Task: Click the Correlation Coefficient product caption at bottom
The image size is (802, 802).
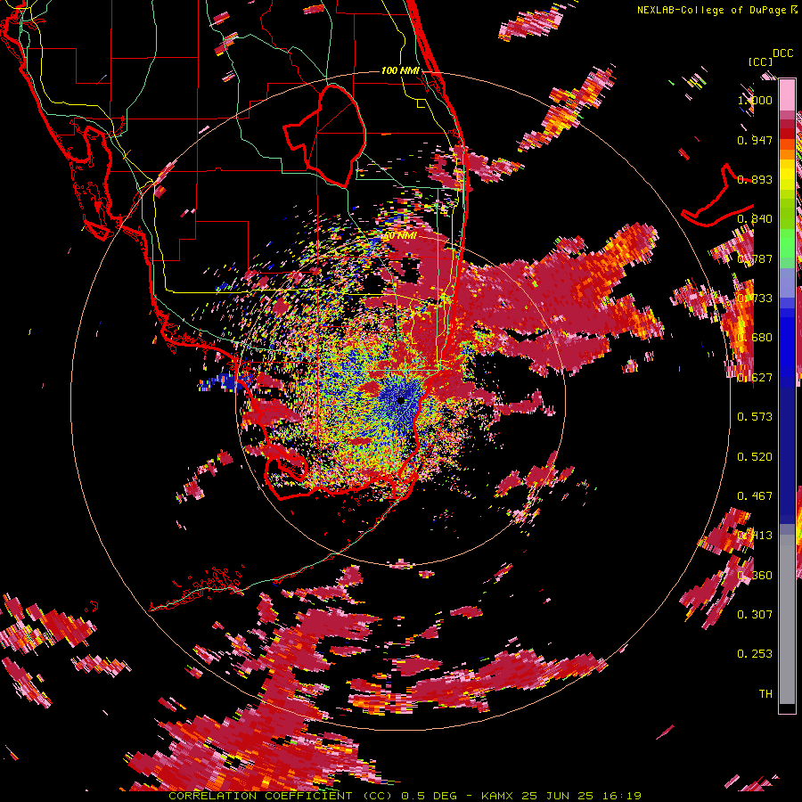Action: tap(405, 796)
